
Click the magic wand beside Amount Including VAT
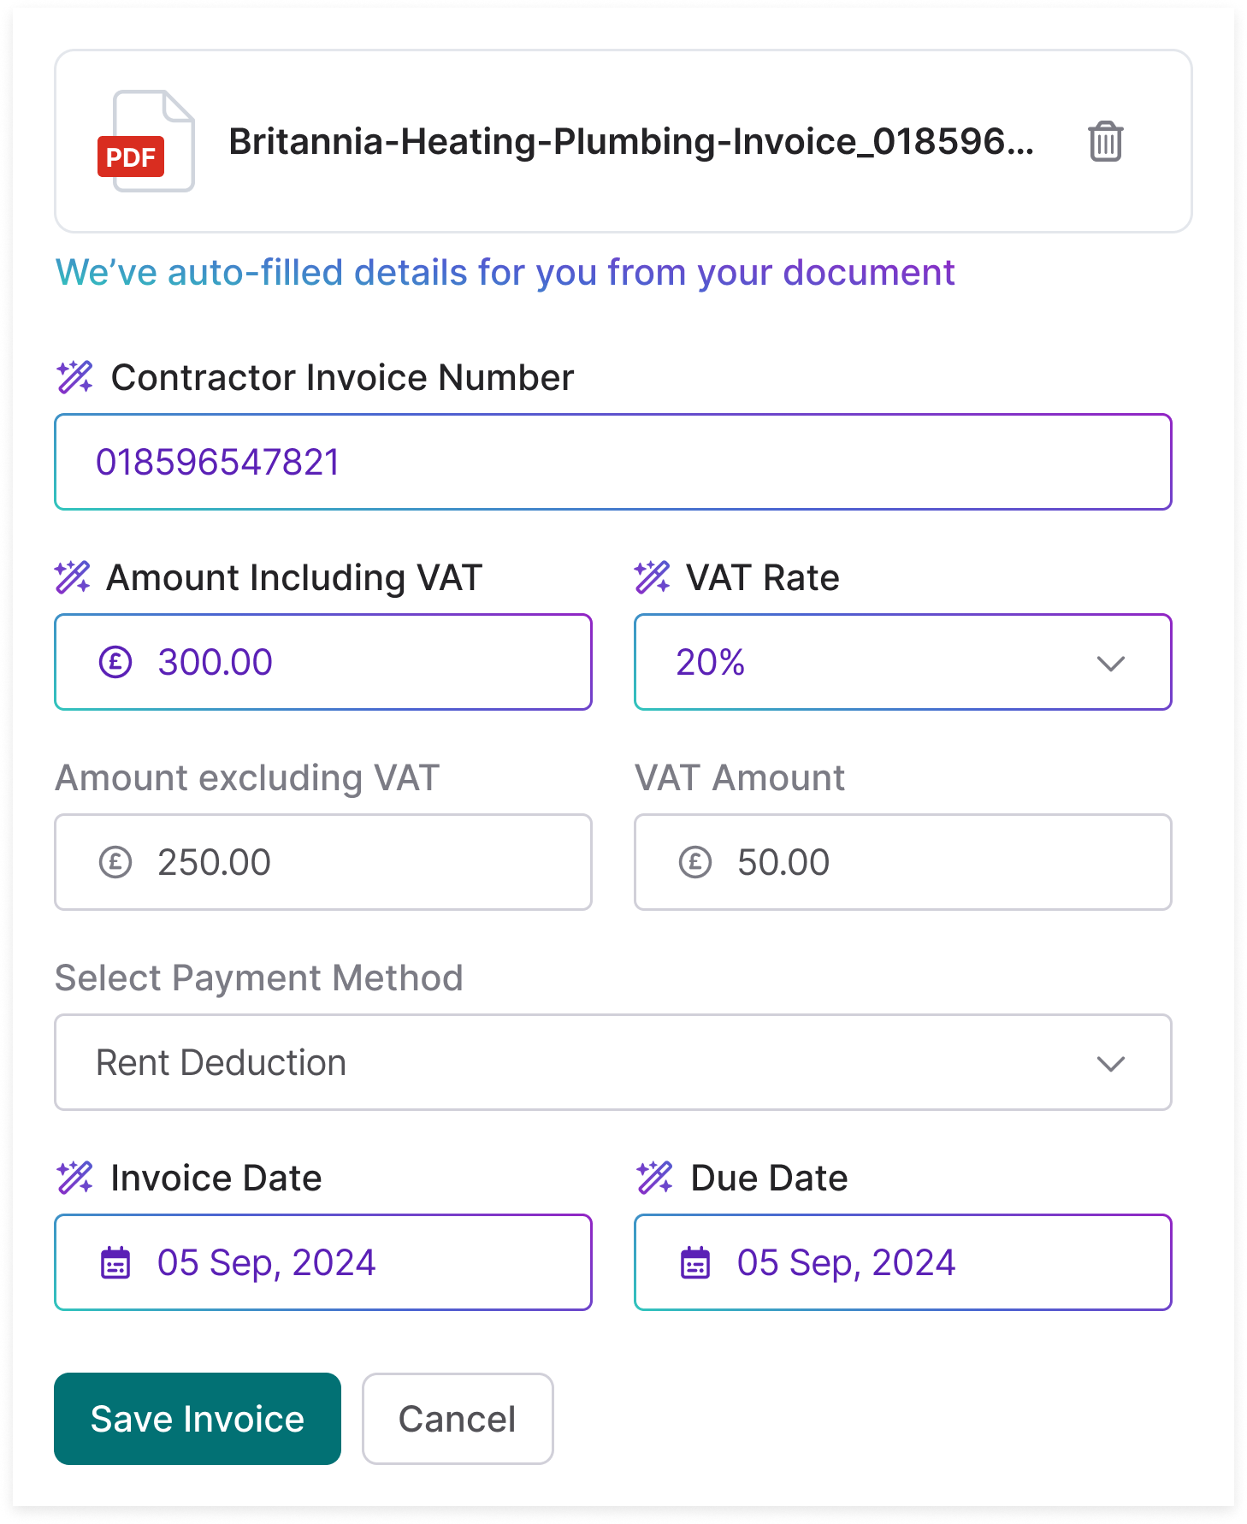click(74, 577)
